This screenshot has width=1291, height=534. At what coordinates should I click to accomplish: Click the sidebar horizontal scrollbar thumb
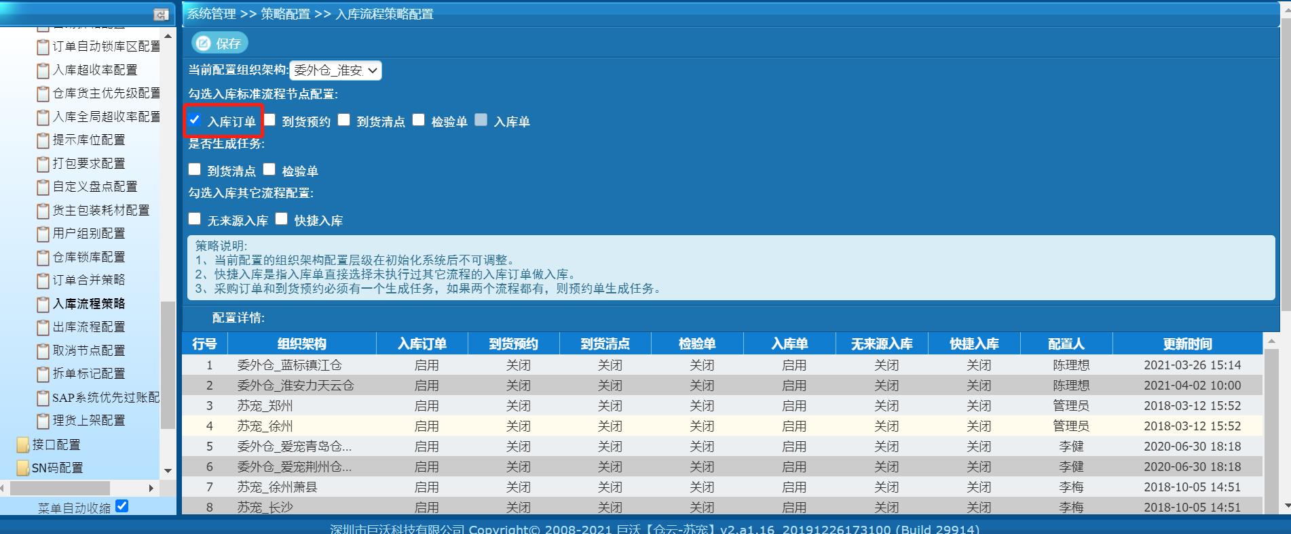click(x=60, y=488)
